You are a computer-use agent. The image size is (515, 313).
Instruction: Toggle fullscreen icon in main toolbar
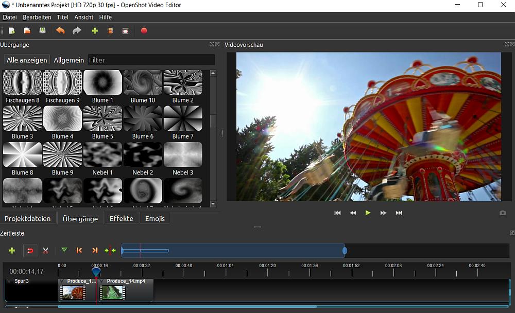click(126, 31)
